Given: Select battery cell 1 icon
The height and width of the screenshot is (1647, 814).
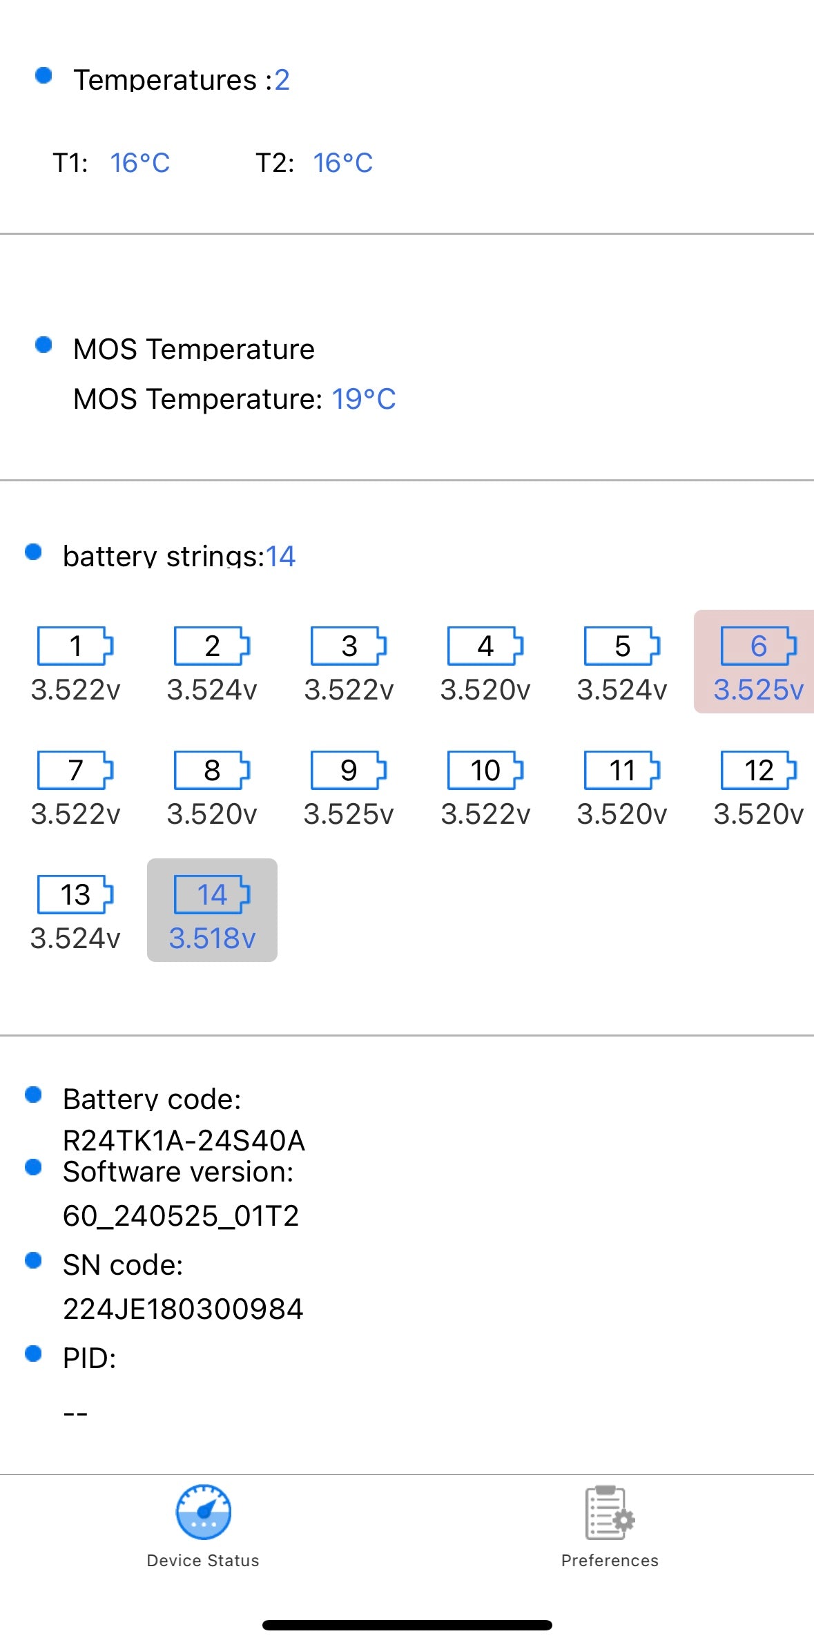Looking at the screenshot, I should 74,646.
